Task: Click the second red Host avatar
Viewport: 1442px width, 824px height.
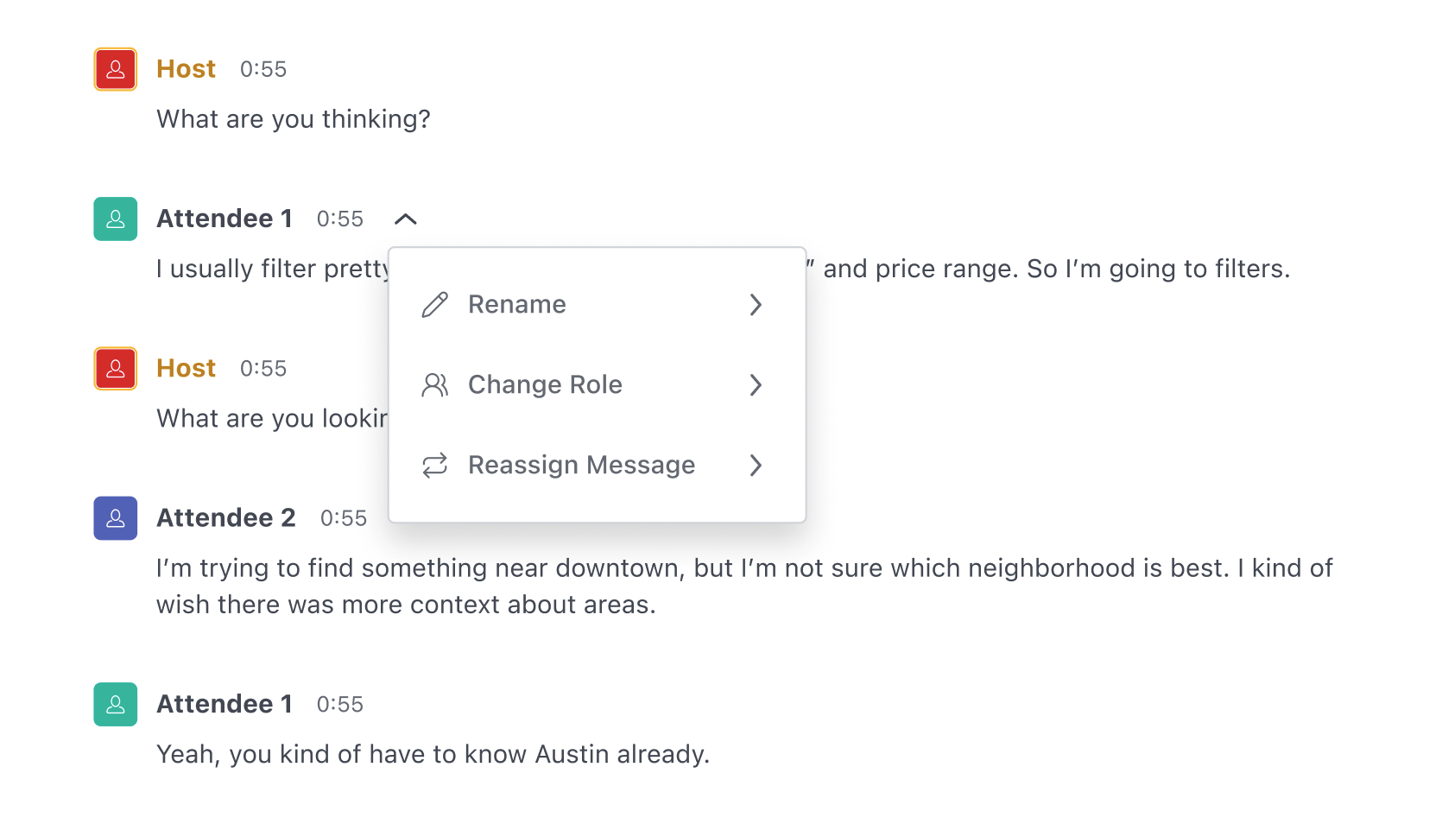Action: coord(116,369)
